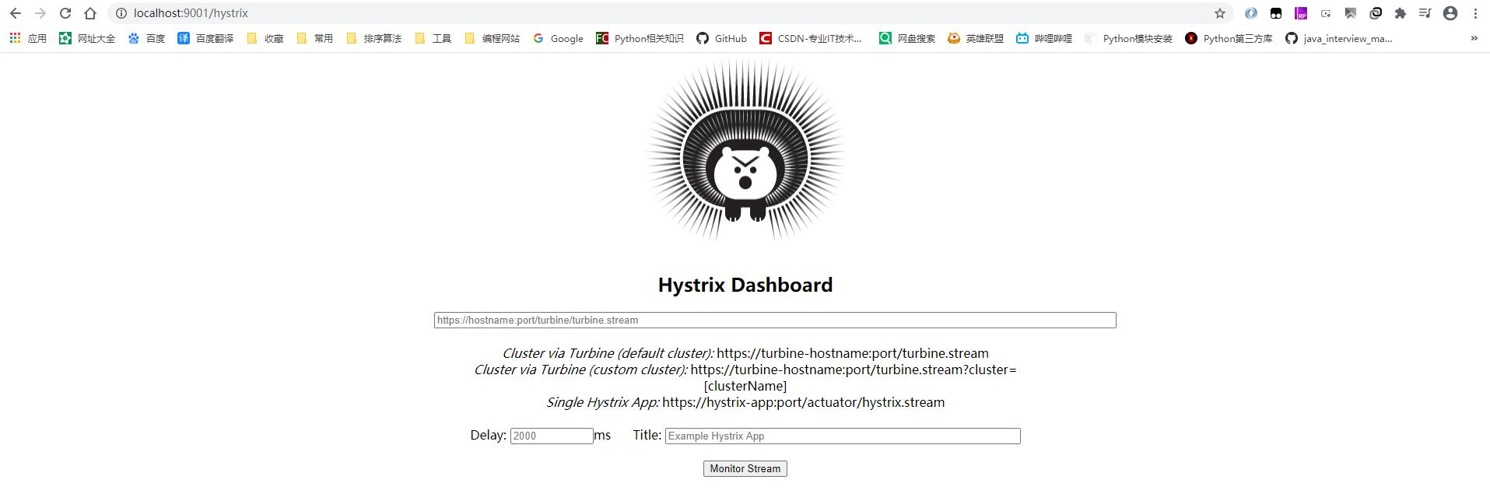The width and height of the screenshot is (1490, 501).
Task: Open the browser home page
Action: click(90, 13)
